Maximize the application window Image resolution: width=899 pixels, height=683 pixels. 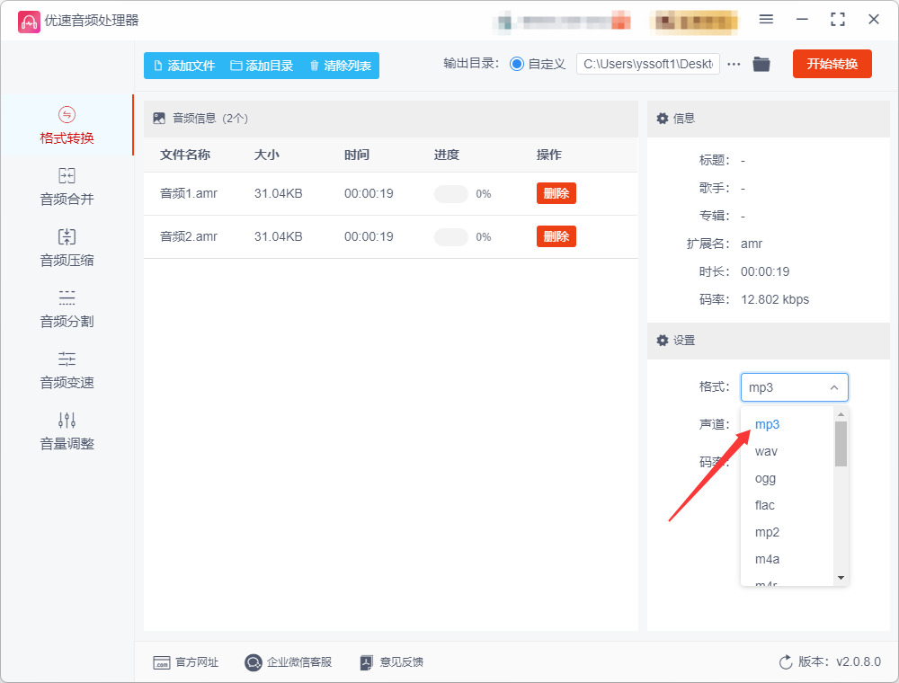[x=838, y=20]
